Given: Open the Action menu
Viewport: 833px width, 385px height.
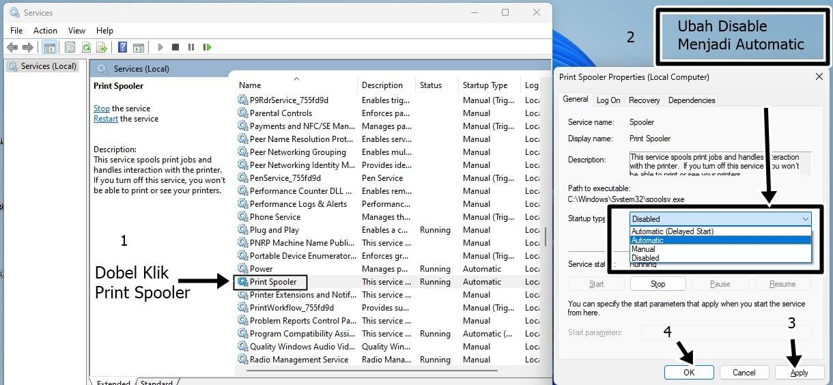Looking at the screenshot, I should point(45,31).
